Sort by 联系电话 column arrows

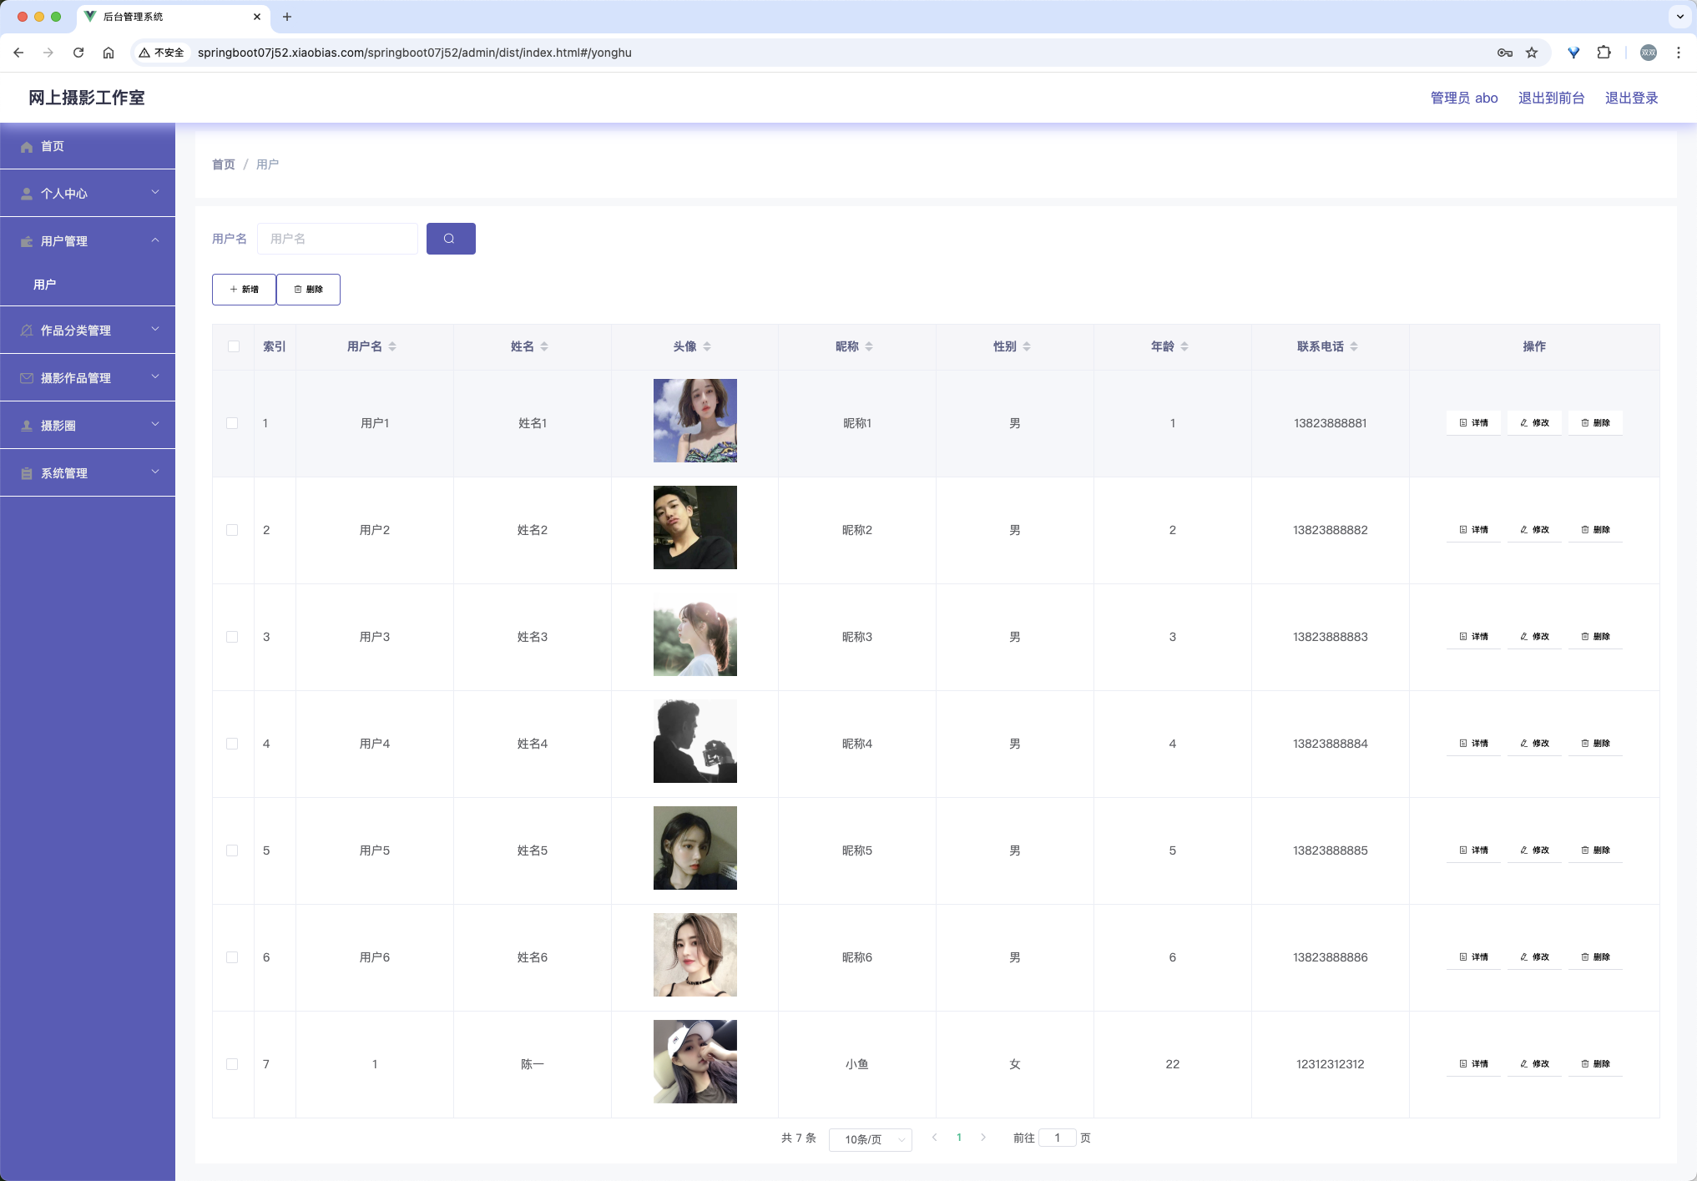(x=1354, y=346)
